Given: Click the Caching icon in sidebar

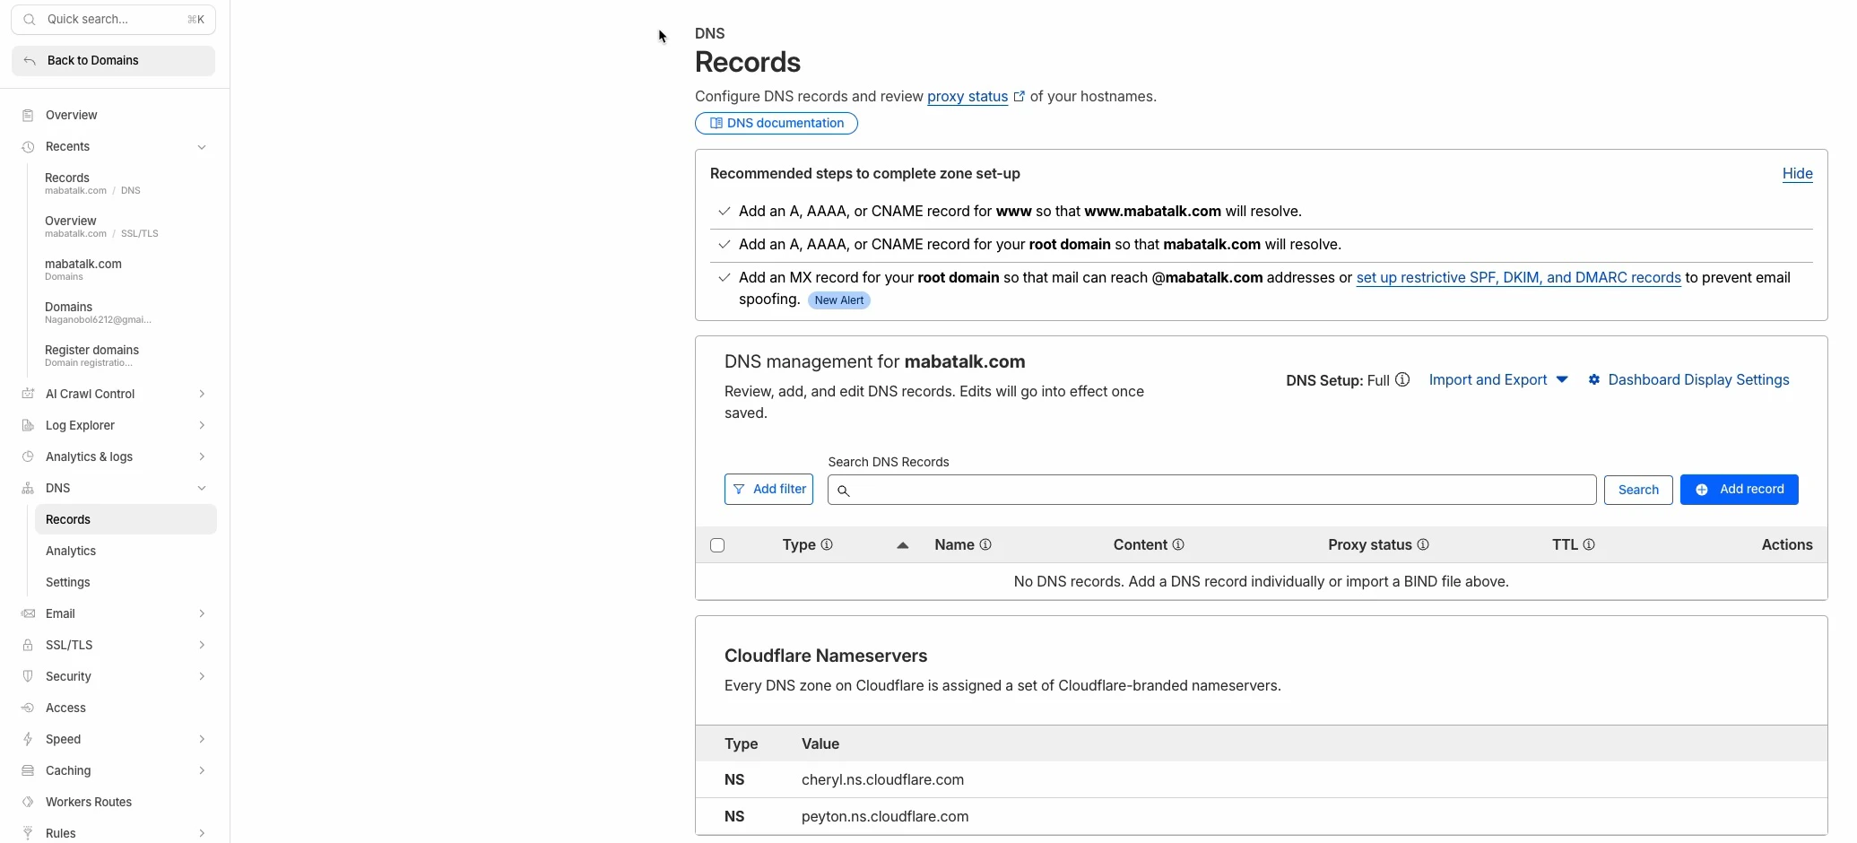Looking at the screenshot, I should click(28, 770).
